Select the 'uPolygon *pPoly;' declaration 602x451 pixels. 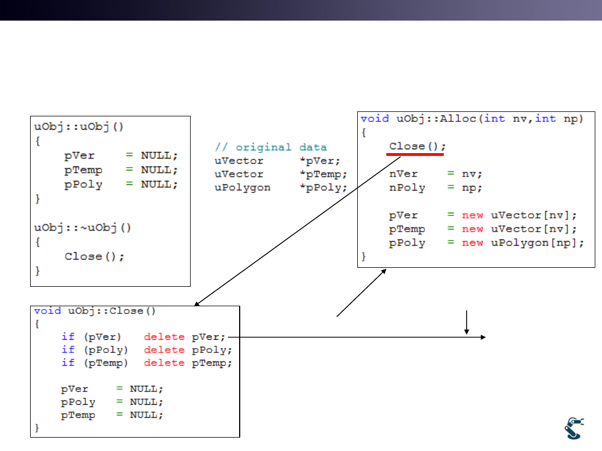click(281, 188)
